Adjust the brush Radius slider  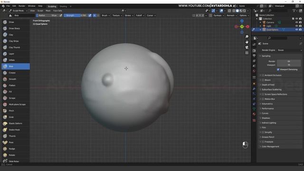pyautogui.click(x=47, y=16)
